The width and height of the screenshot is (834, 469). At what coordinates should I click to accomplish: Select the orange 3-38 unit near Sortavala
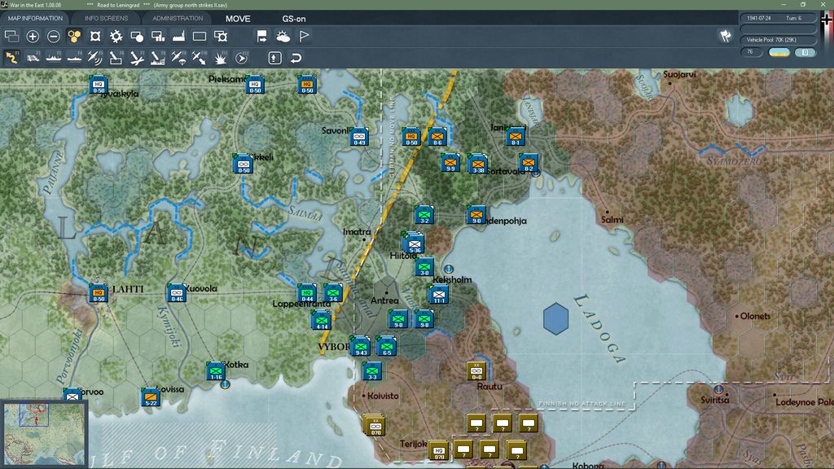tap(477, 164)
